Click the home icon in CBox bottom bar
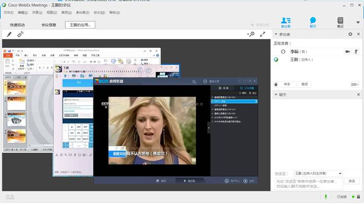This screenshot has width=364, height=205. point(158,181)
